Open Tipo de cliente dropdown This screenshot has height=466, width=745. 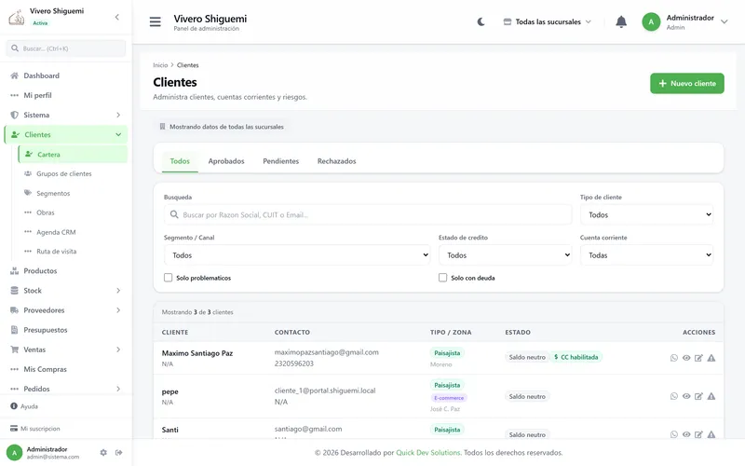(646, 215)
